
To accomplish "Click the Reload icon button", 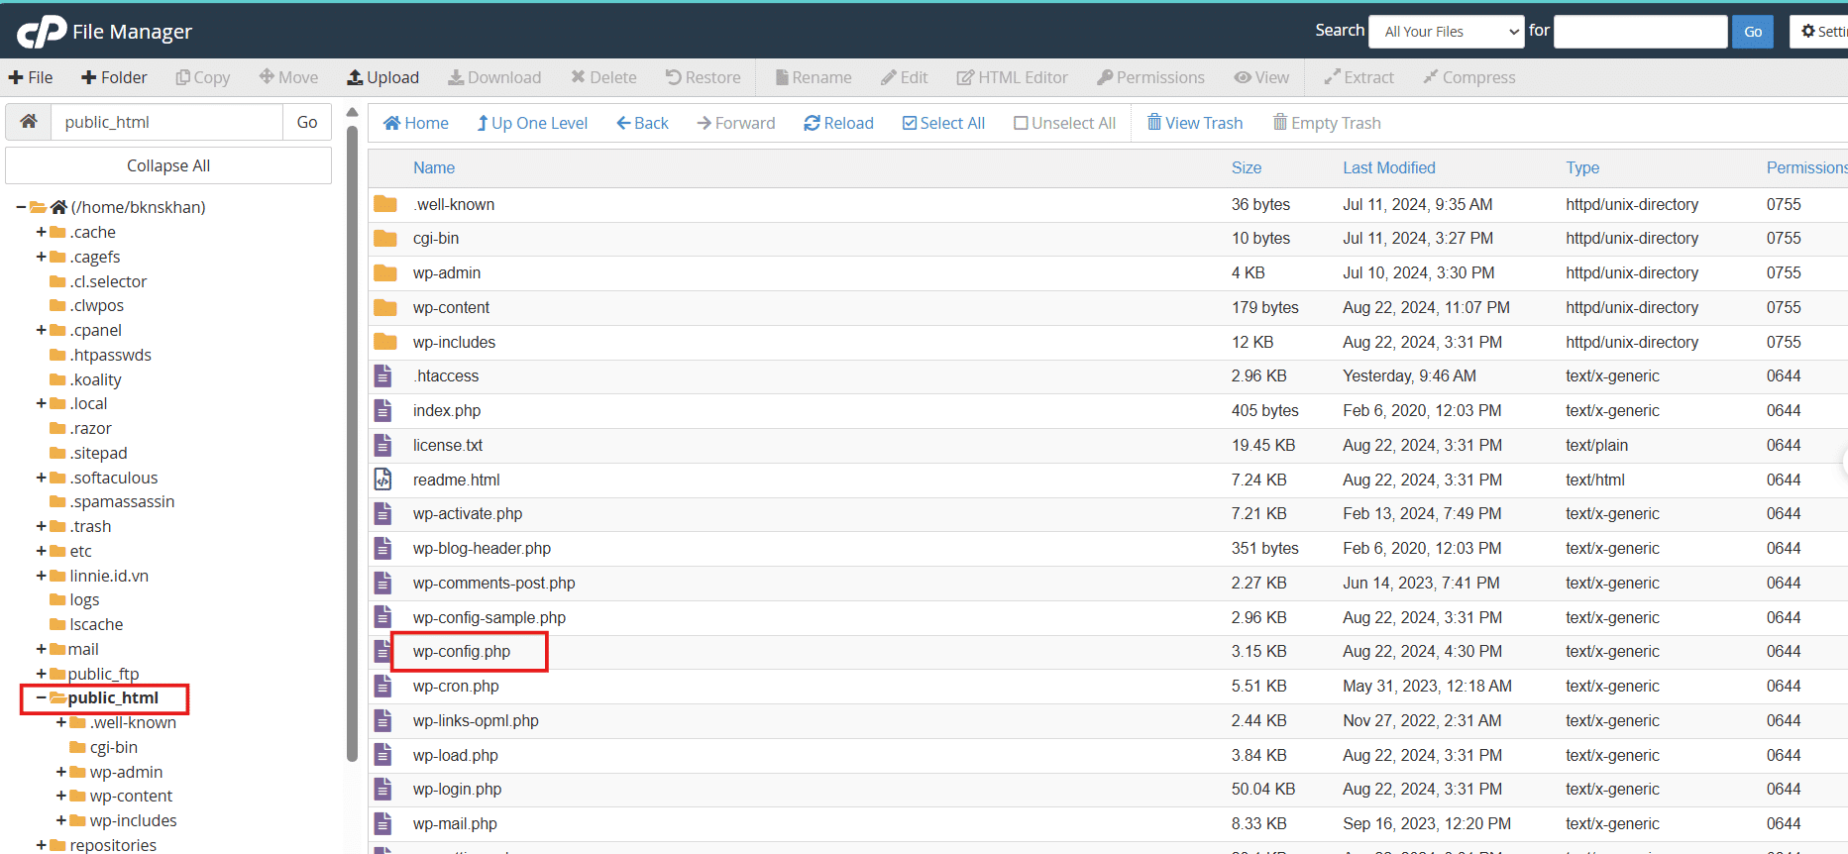I will click(x=812, y=123).
